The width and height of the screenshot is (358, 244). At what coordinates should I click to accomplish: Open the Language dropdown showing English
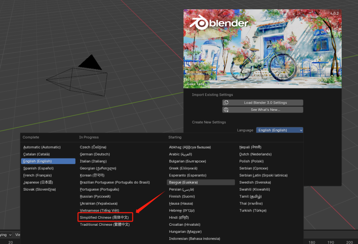(x=279, y=130)
